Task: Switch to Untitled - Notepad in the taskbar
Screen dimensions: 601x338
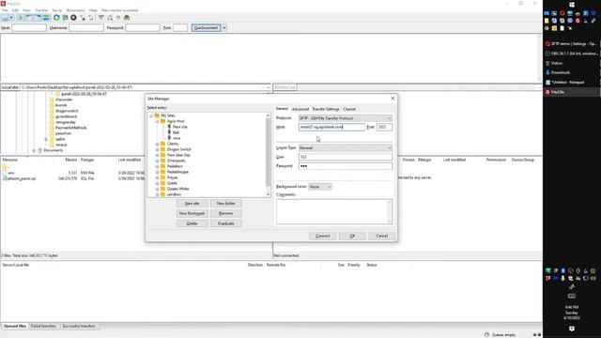Action: click(x=572, y=83)
